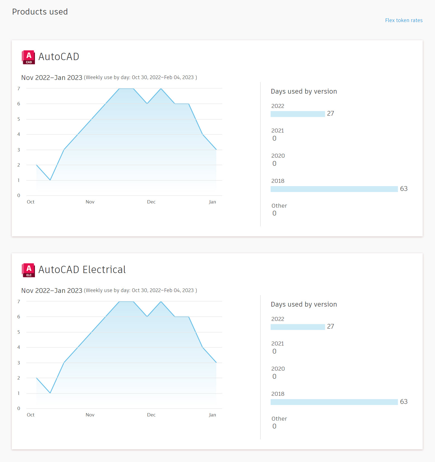
Task: Click the Nov 2022–Jan 2023 label in AutoCAD Electrical card
Action: point(52,291)
